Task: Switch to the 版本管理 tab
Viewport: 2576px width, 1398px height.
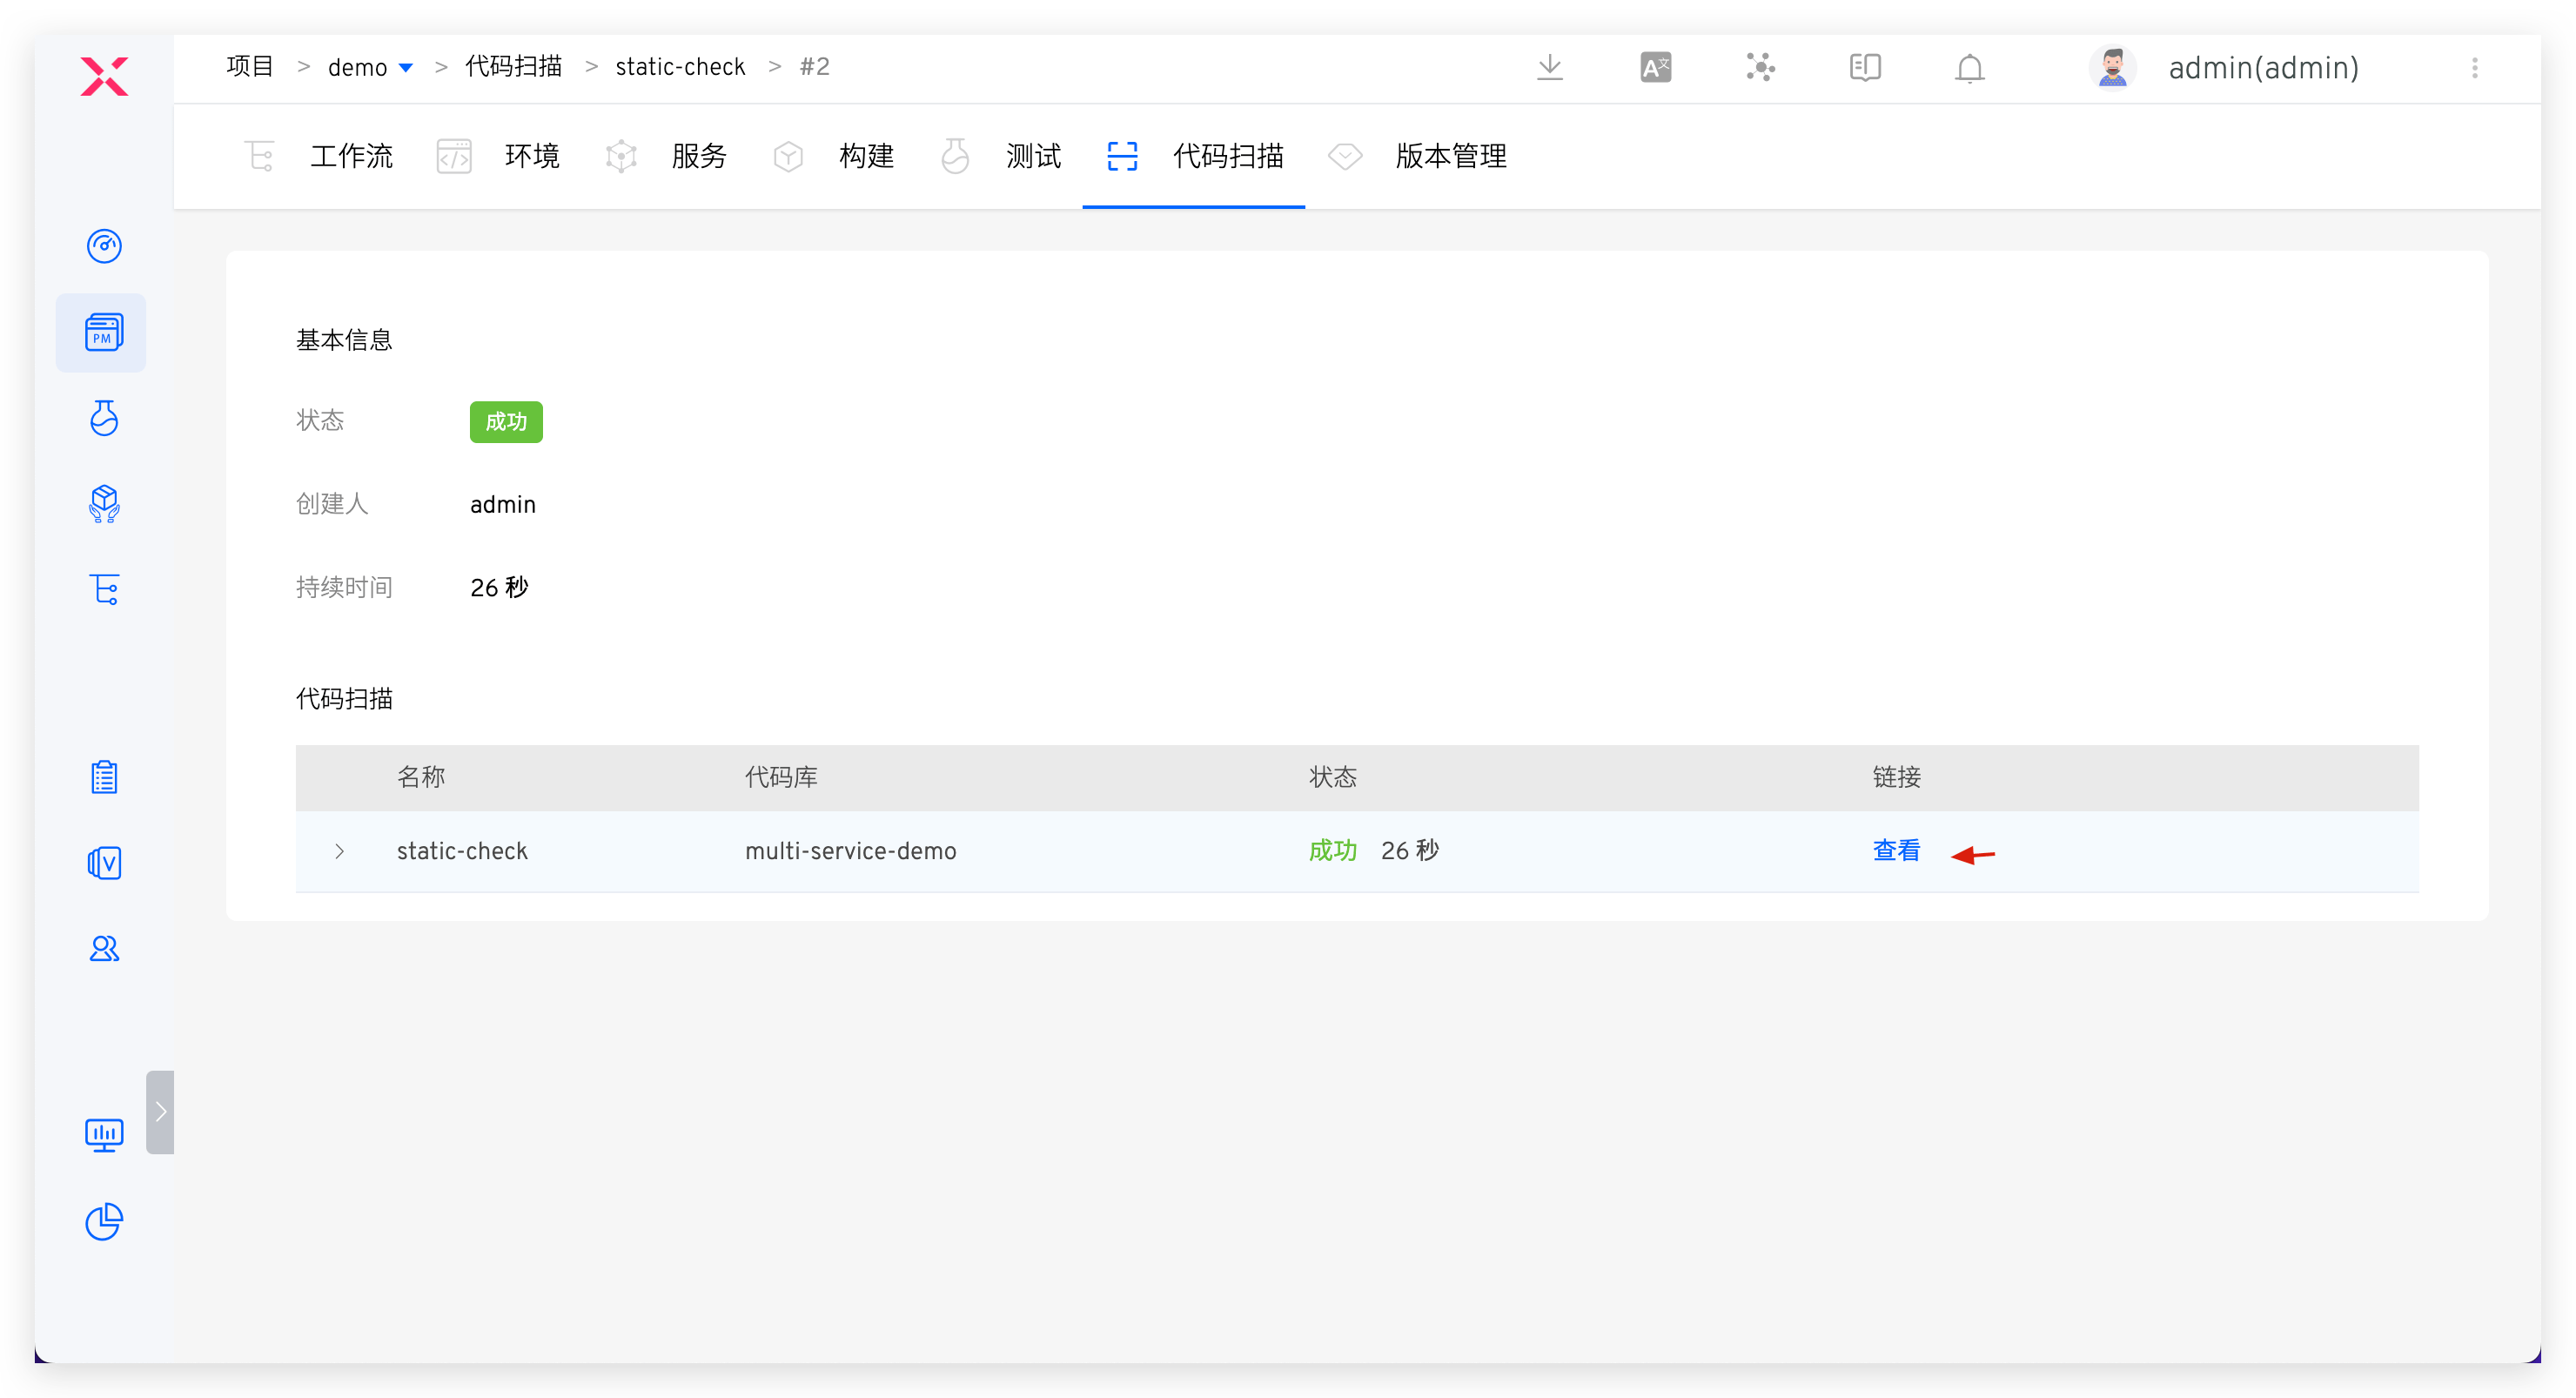Action: click(1449, 157)
